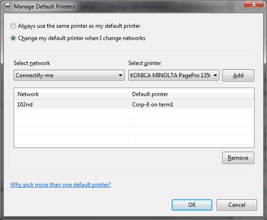The width and height of the screenshot is (267, 220).
Task: Click the Corp-6 on term1 printer entry
Action: tap(152, 105)
